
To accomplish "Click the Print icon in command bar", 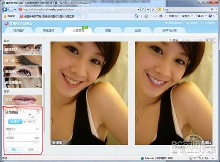I will [x=161, y=16].
